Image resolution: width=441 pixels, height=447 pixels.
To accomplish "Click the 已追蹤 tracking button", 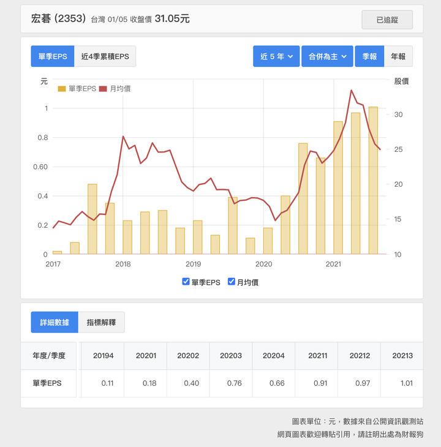I will (387, 20).
